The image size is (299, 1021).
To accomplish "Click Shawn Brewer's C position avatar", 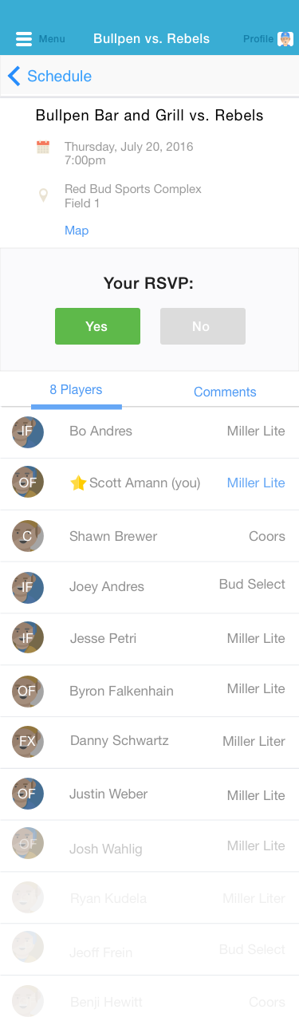I will point(28,536).
